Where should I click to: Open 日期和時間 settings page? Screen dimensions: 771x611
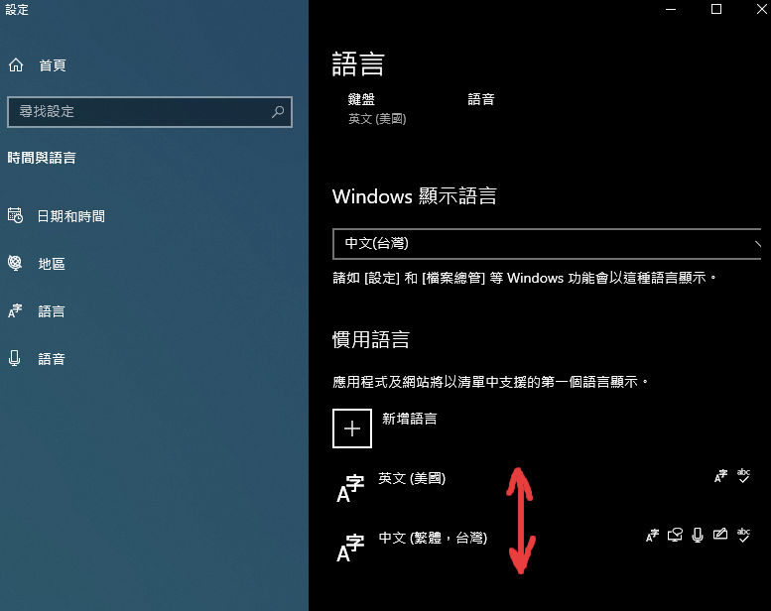tap(71, 216)
